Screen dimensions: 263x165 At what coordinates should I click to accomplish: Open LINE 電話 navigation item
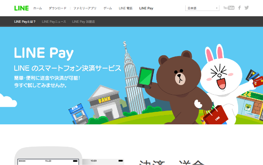click(126, 8)
